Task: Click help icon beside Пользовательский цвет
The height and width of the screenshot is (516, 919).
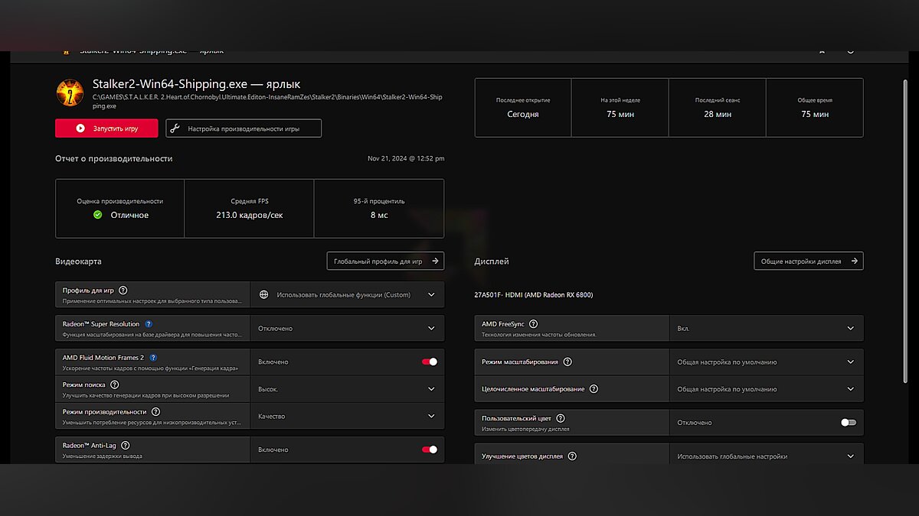Action: click(x=560, y=418)
